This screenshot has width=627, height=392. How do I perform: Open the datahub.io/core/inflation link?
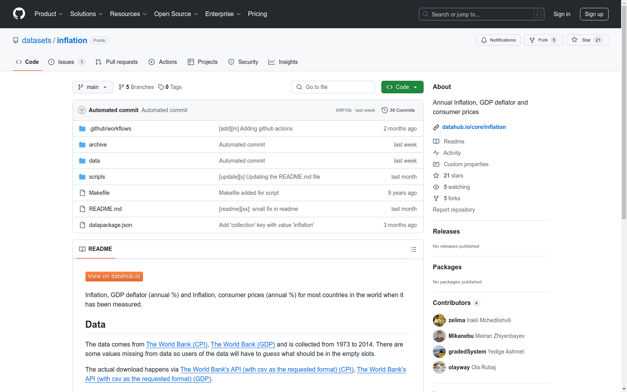click(474, 127)
